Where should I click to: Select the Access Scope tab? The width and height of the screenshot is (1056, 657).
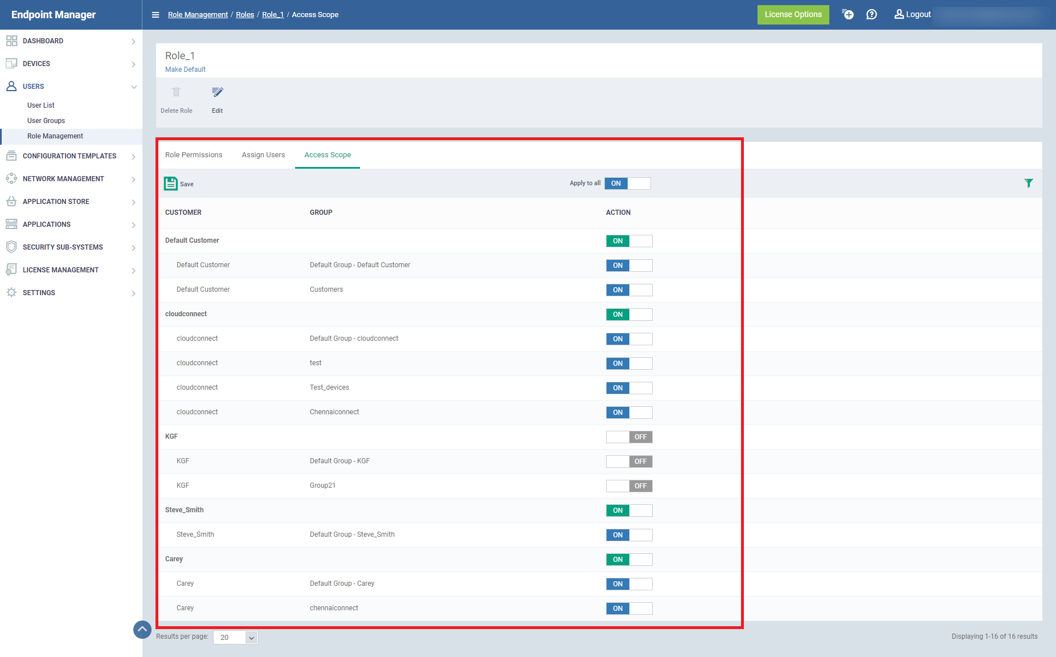click(x=328, y=155)
